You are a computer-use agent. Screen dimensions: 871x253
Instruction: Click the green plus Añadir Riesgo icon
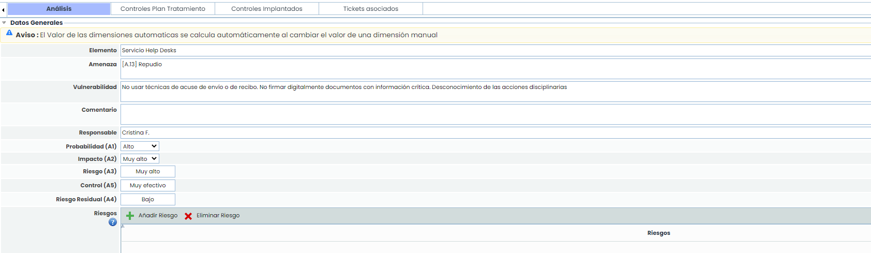pyautogui.click(x=130, y=216)
